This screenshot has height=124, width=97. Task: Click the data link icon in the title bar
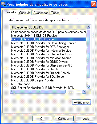click(3, 4)
